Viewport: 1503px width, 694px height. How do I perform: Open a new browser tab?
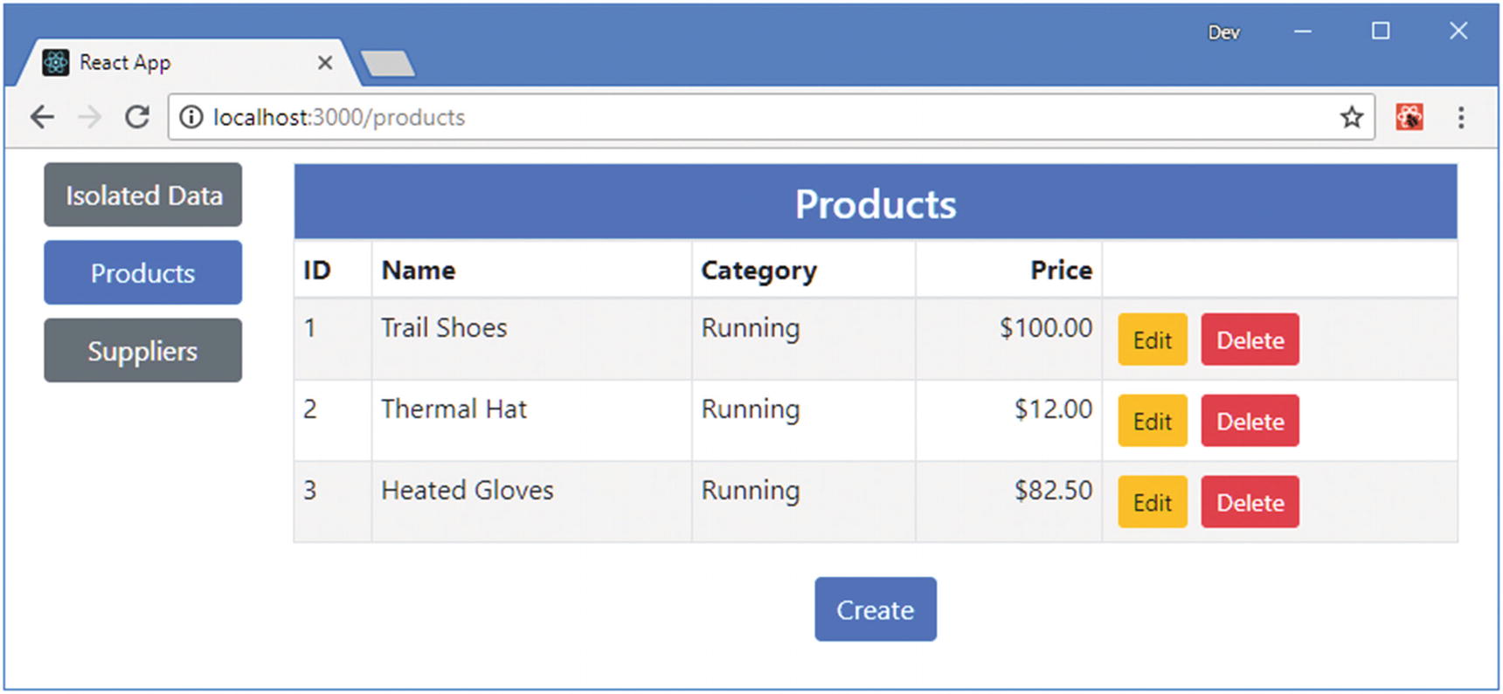388,64
